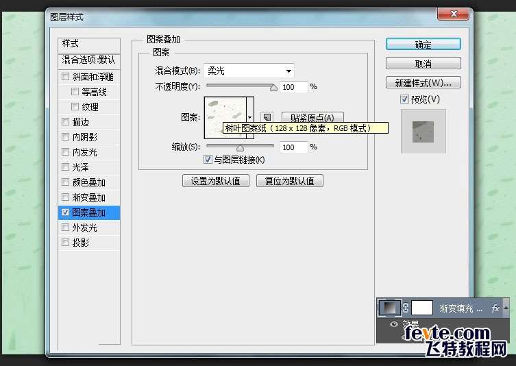The height and width of the screenshot is (366, 516).
Task: Select 样式 header in styles list
Action: point(89,44)
